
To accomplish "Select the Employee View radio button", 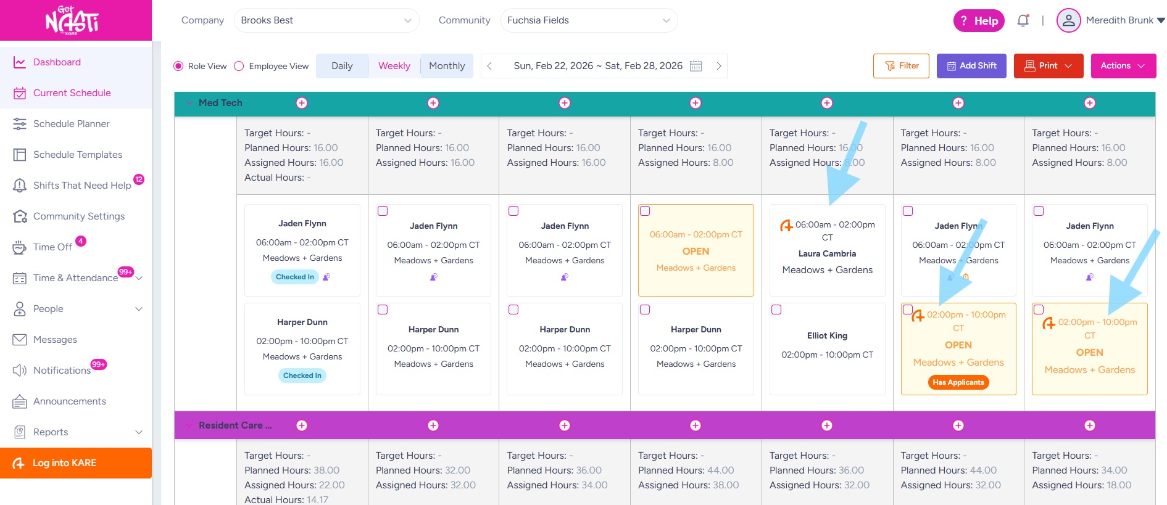I will [x=239, y=66].
